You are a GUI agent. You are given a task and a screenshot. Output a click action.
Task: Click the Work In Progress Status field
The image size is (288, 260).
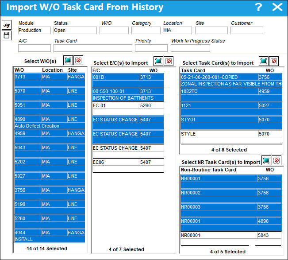click(x=190, y=48)
